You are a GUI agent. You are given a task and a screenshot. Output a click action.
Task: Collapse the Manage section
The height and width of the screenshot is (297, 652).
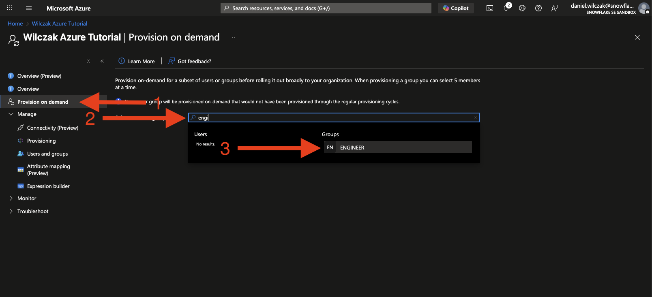pos(11,114)
